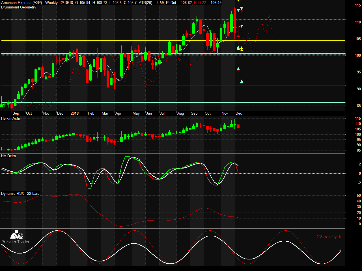
Task: Click the yellow down-triangle at chart top
Action: [238, 1]
